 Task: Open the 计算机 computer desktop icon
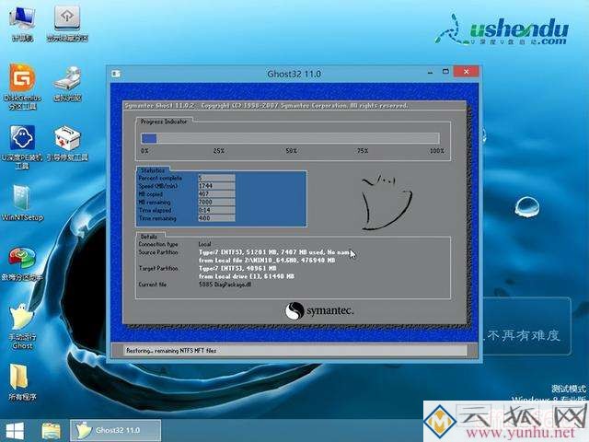click(x=22, y=22)
